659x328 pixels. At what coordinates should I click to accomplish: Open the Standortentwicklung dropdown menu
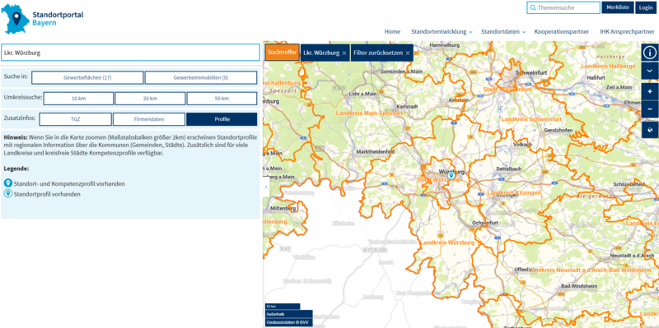[442, 31]
